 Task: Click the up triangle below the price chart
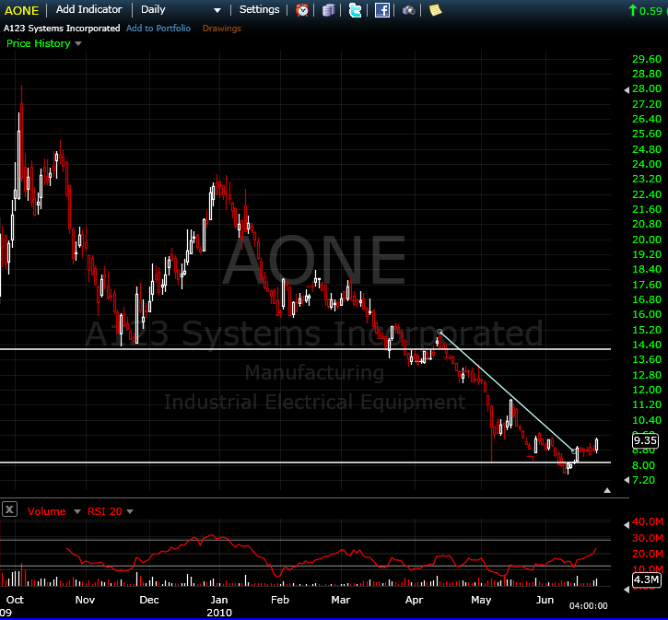tap(607, 490)
